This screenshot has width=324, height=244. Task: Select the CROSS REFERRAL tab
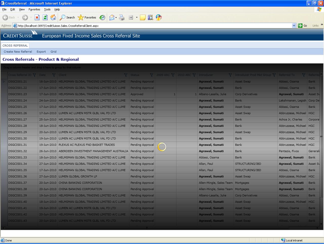15,46
